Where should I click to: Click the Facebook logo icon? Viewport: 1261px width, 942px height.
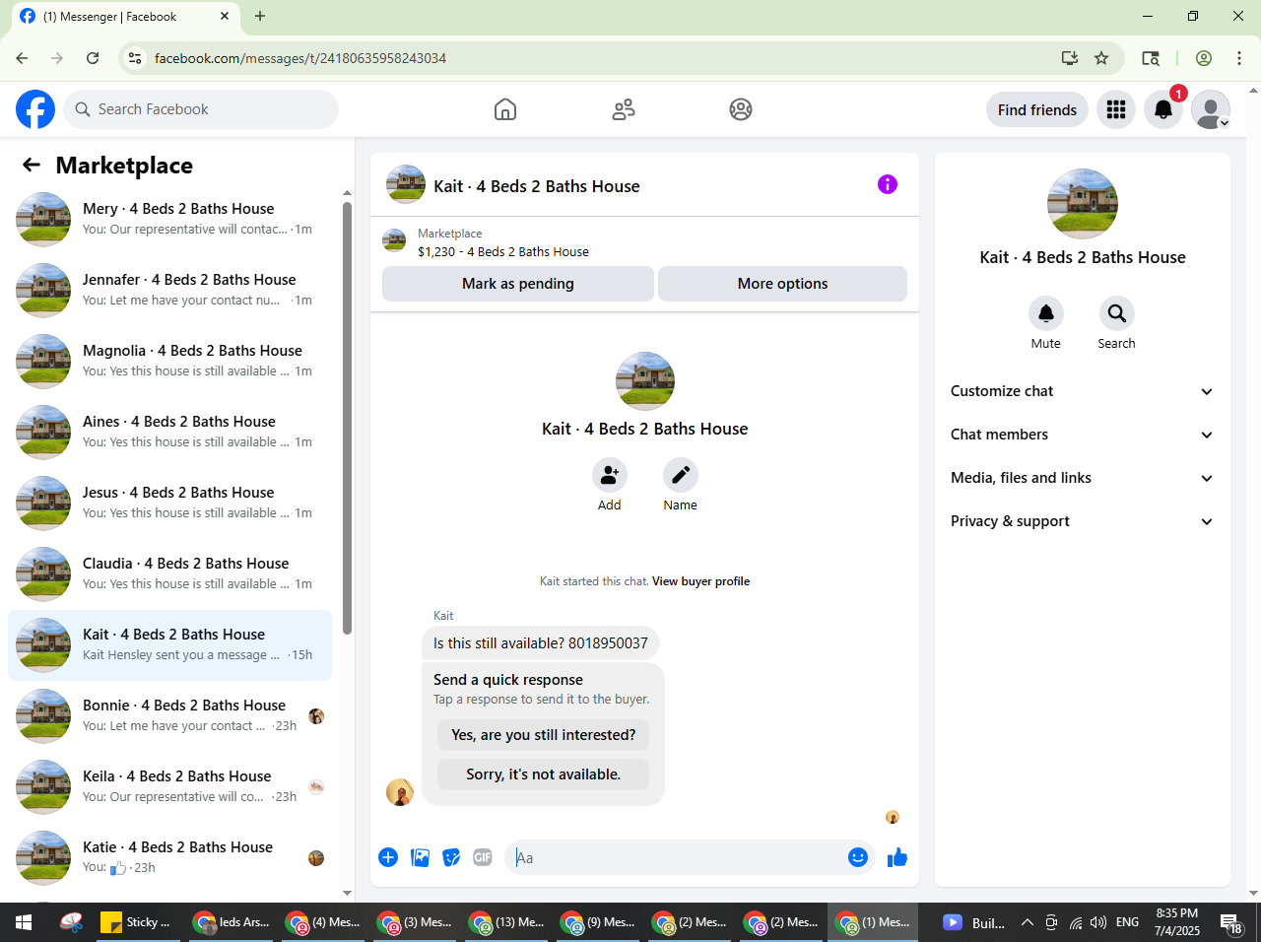(35, 109)
